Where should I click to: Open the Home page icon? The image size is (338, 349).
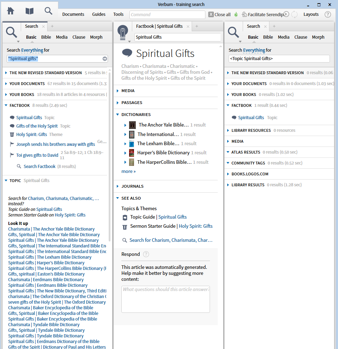tap(11, 11)
